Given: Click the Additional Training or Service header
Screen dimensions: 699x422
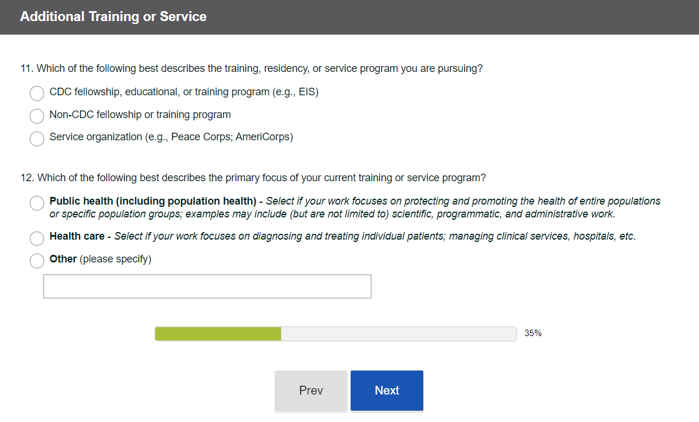Looking at the screenshot, I should (113, 16).
